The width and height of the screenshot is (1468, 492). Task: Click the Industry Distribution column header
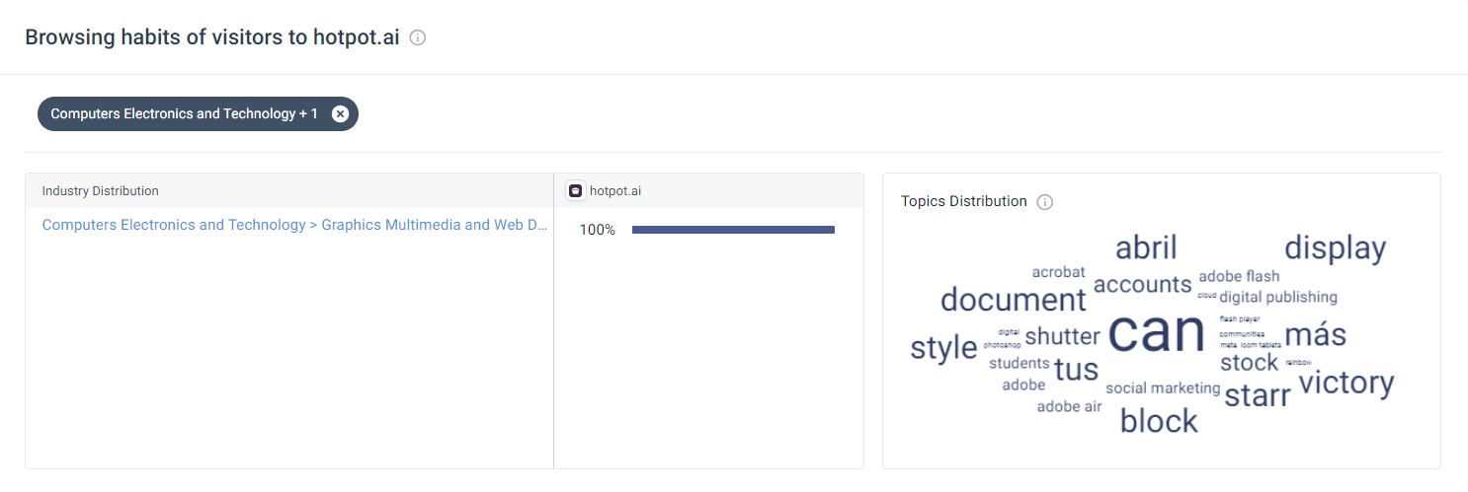click(100, 191)
